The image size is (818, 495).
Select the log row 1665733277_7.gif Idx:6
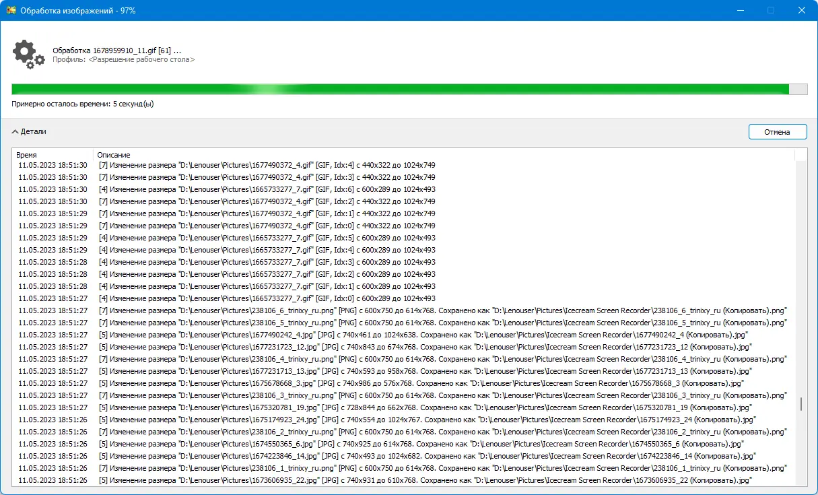coord(404,189)
